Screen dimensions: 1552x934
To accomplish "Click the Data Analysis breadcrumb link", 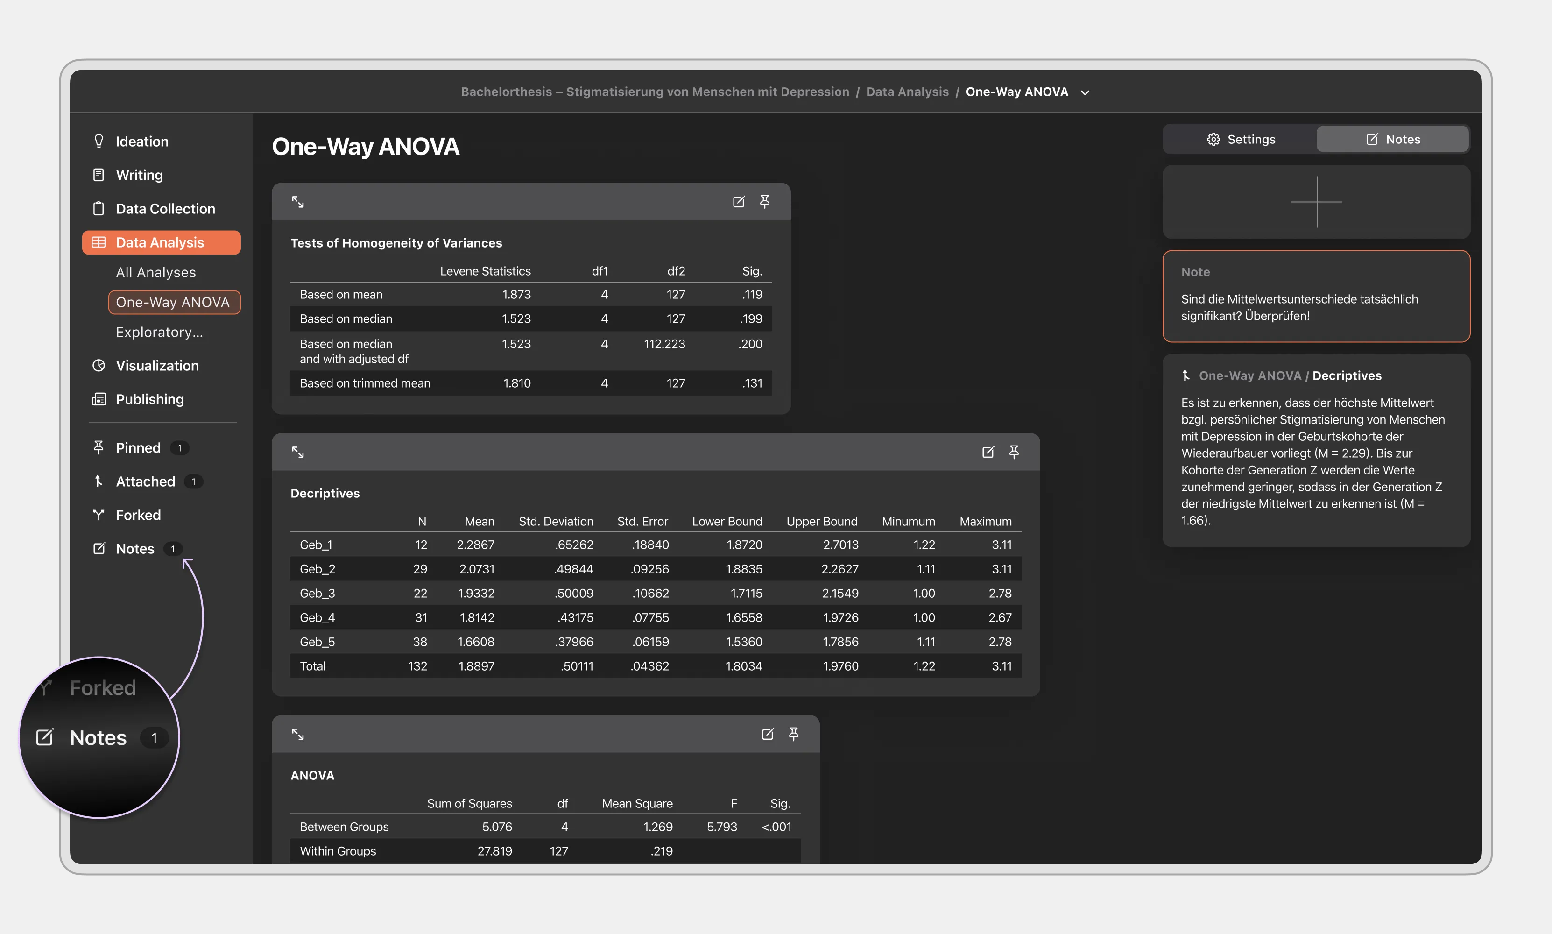I will pyautogui.click(x=907, y=92).
